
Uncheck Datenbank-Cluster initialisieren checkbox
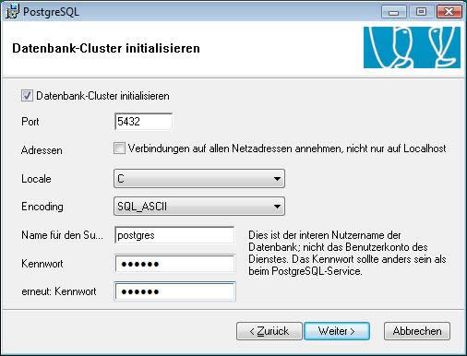27,96
